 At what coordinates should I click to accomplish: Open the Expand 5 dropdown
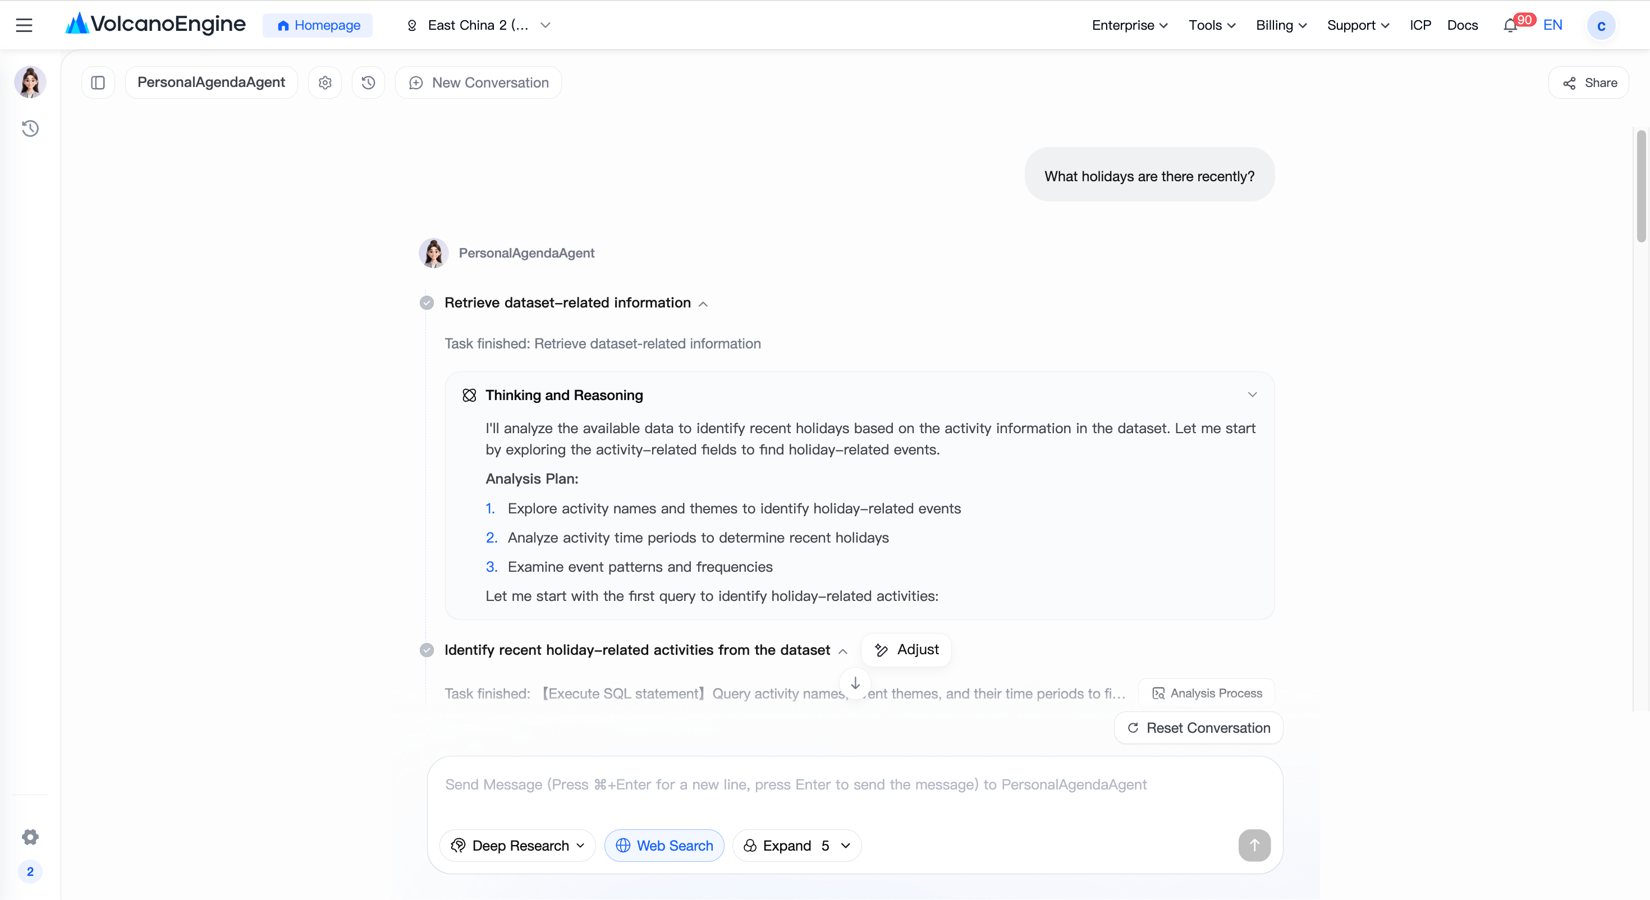[797, 846]
